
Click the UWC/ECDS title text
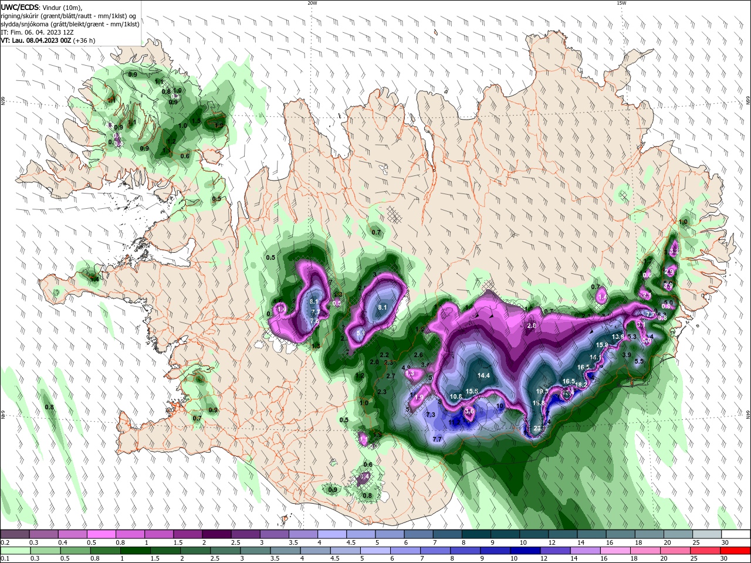click(x=19, y=7)
